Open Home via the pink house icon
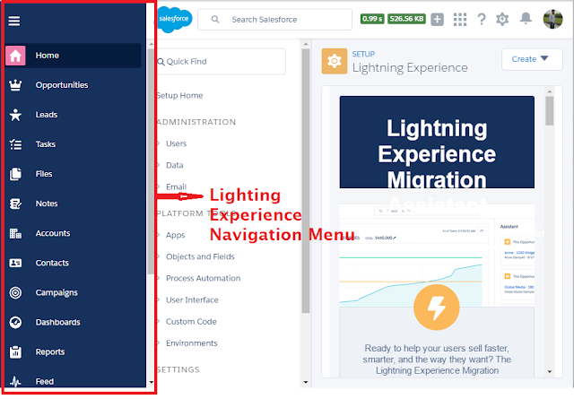The image size is (574, 399). click(15, 56)
